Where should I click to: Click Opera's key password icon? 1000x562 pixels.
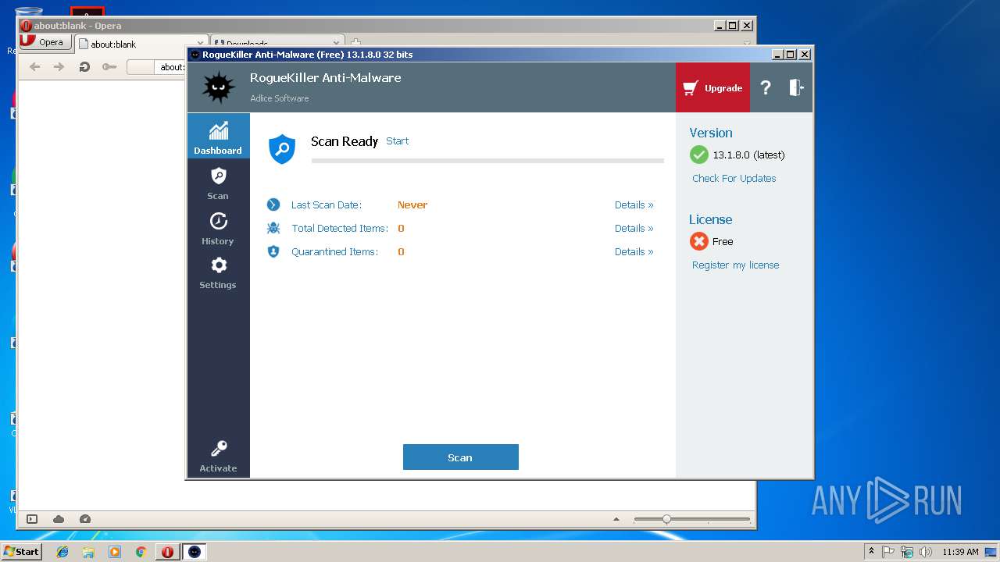pos(109,67)
